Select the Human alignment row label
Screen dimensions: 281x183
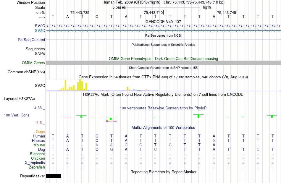pyautogui.click(x=39, y=136)
